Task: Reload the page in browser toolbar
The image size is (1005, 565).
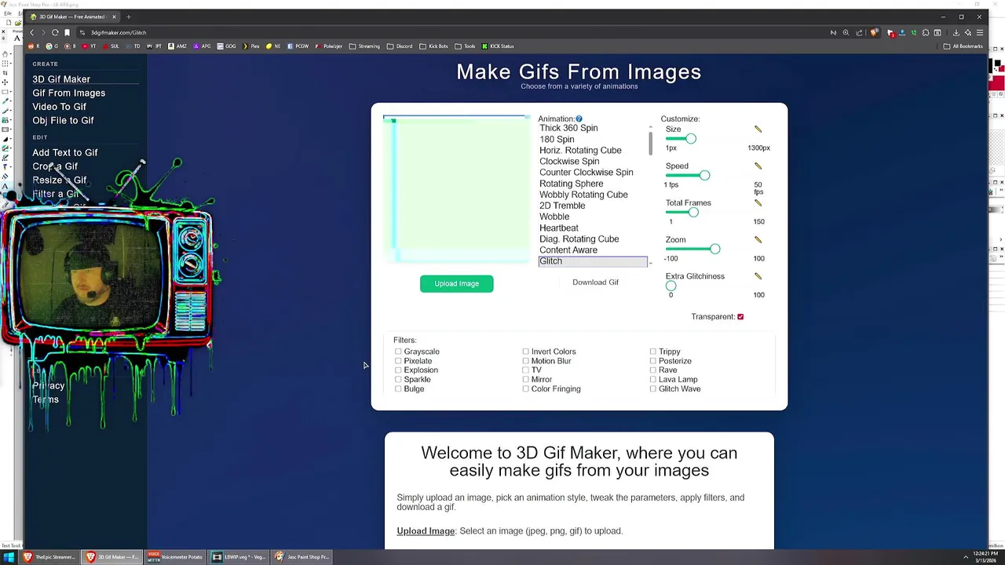Action: 55,32
